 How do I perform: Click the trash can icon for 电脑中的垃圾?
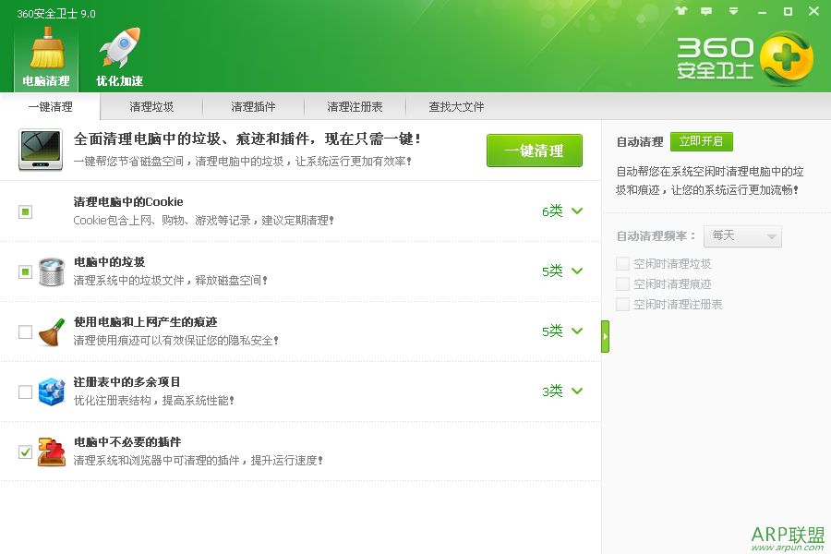(x=52, y=272)
